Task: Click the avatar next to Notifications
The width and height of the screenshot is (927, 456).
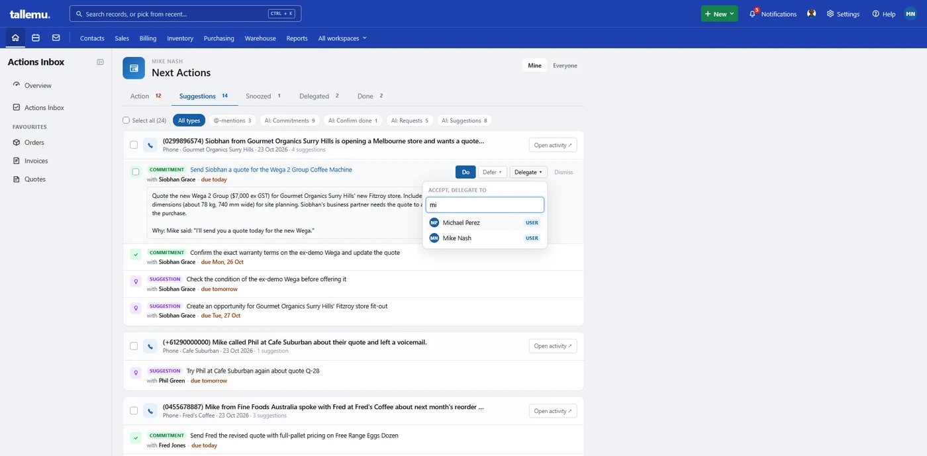Action: point(811,13)
